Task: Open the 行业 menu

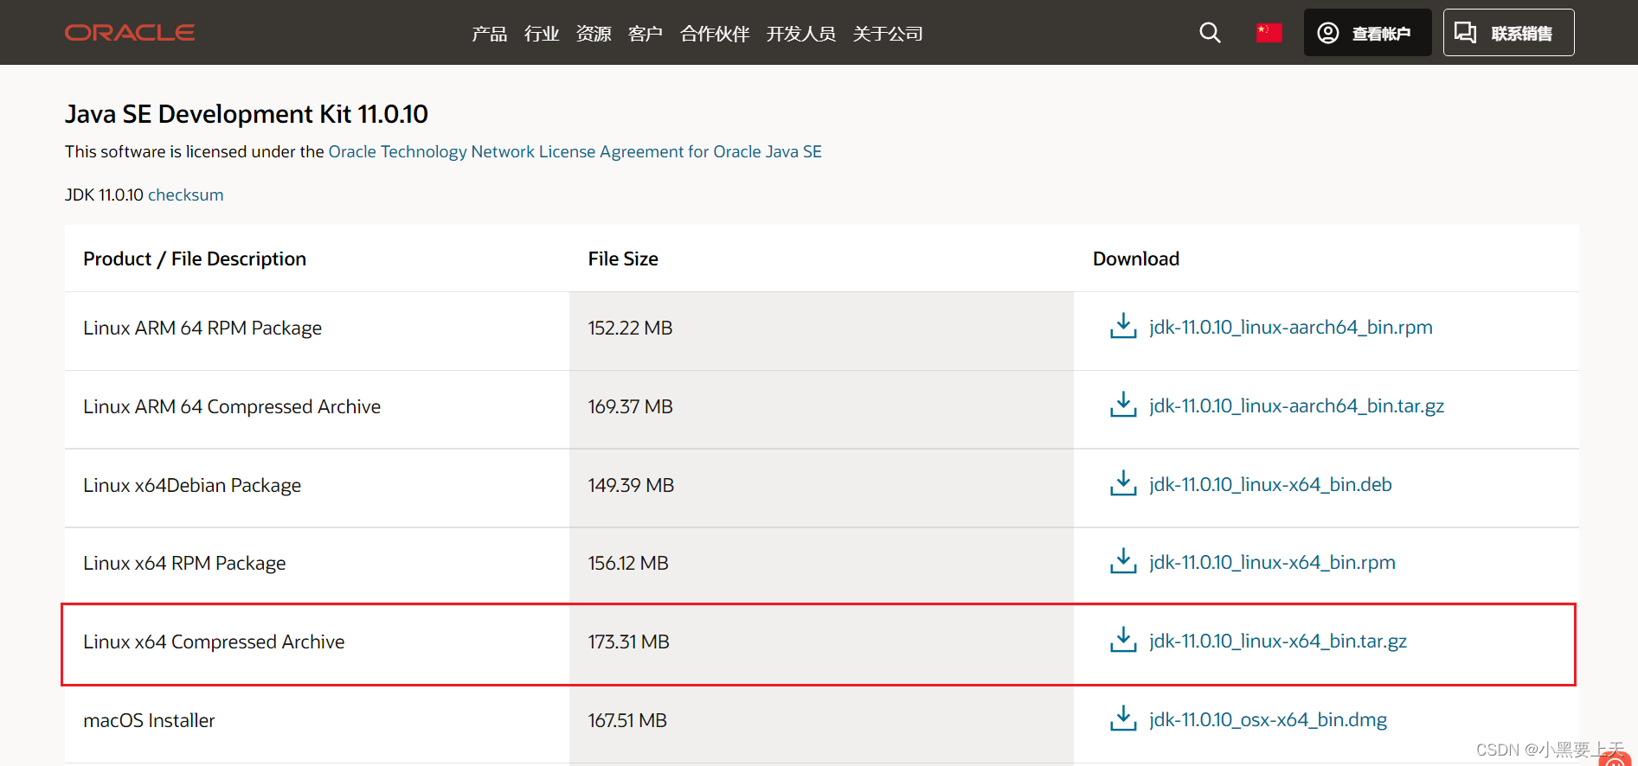Action: [542, 34]
